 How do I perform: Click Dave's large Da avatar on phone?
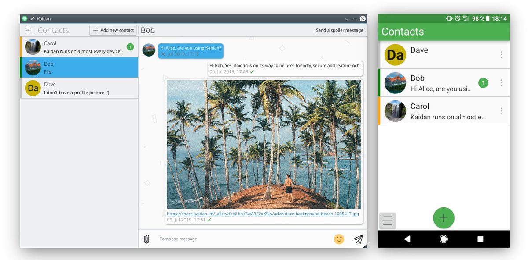click(x=395, y=55)
